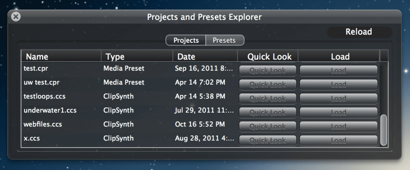The image size is (410, 170).
Task: Click the Jul 29, 2011 date cell
Action: pyautogui.click(x=205, y=110)
